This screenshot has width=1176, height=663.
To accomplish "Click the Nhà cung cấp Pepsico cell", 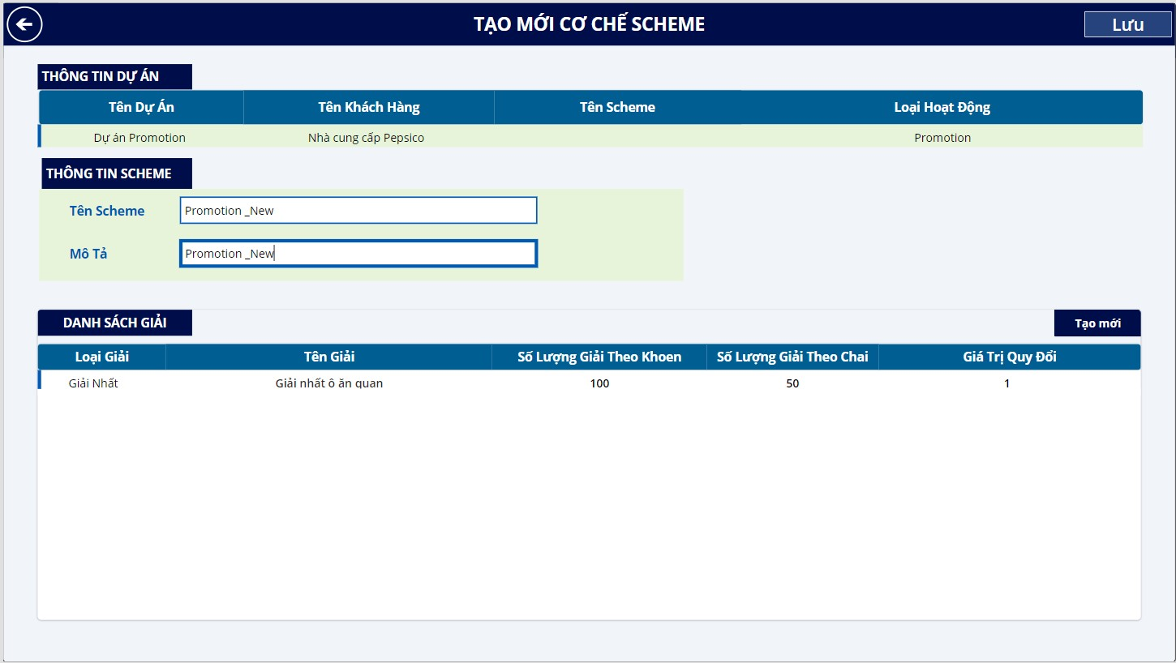I will pyautogui.click(x=366, y=138).
